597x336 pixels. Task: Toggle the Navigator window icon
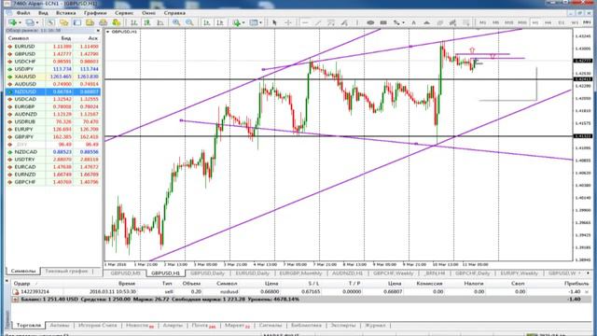pyautogui.click(x=76, y=22)
